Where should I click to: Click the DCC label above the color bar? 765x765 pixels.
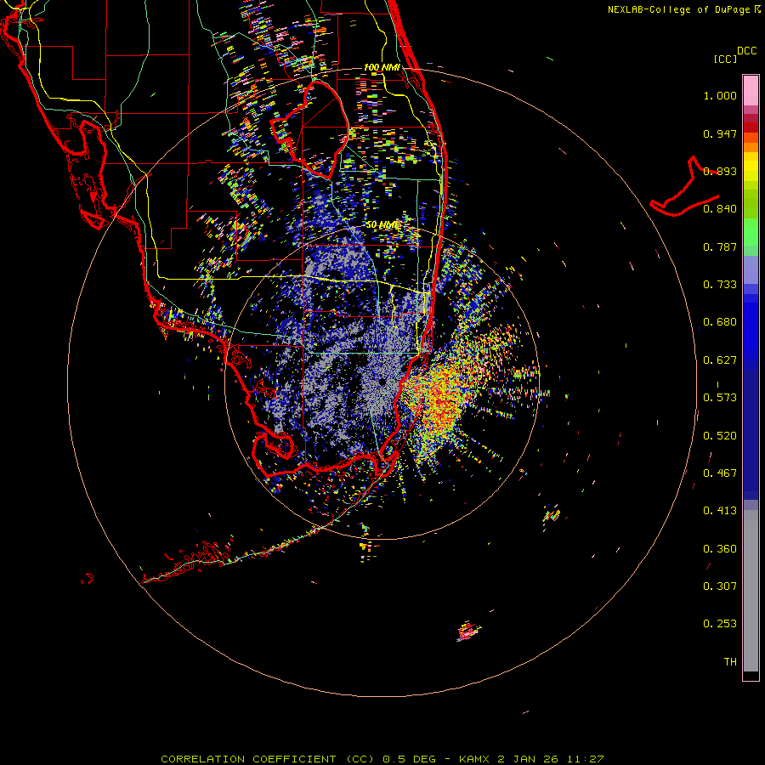pos(747,51)
